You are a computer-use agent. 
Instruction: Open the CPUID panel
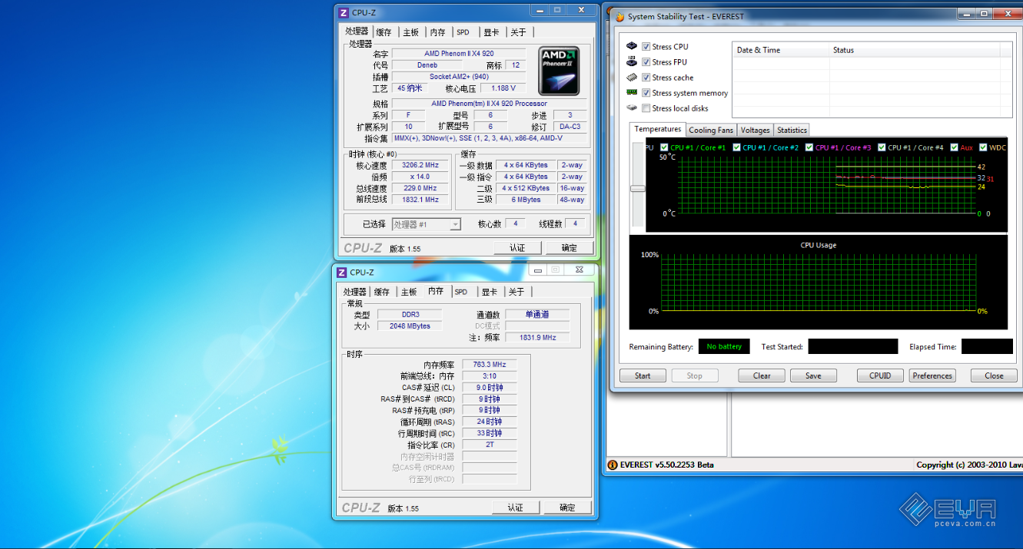tap(880, 375)
